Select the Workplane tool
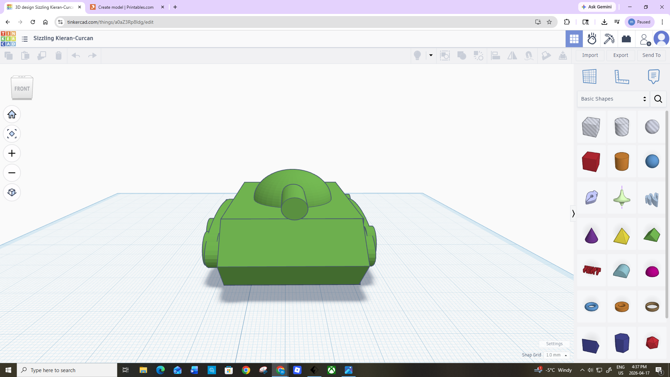This screenshot has height=377, width=670. click(x=589, y=76)
